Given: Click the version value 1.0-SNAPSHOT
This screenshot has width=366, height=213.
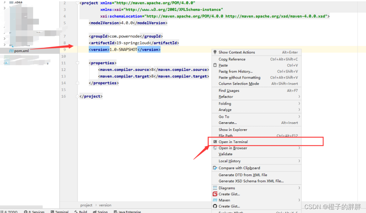Looking at the screenshot, I should click(123, 49).
